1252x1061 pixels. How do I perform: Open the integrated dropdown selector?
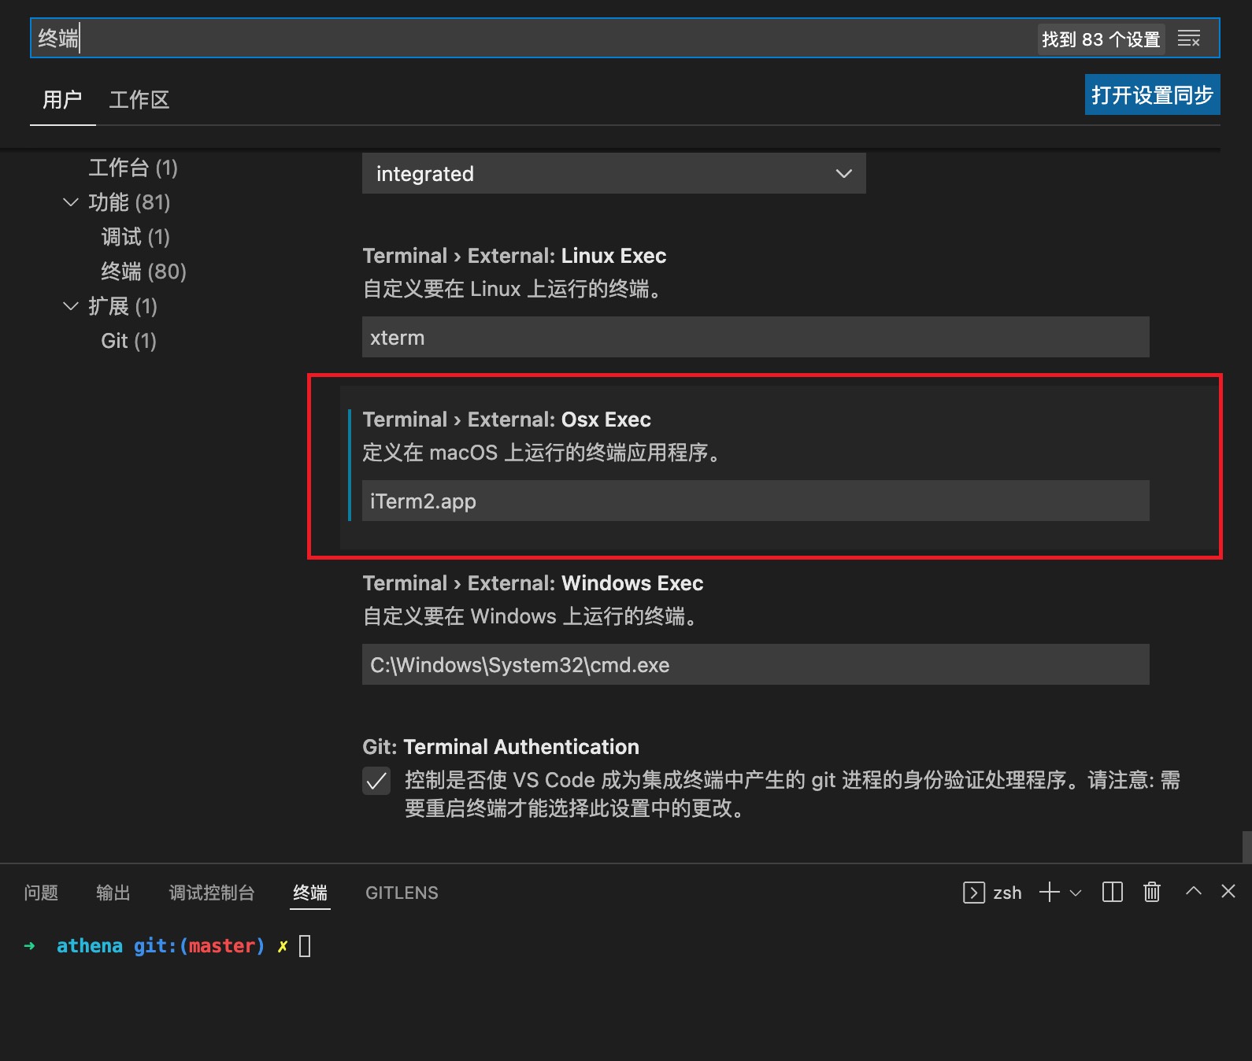tap(613, 173)
